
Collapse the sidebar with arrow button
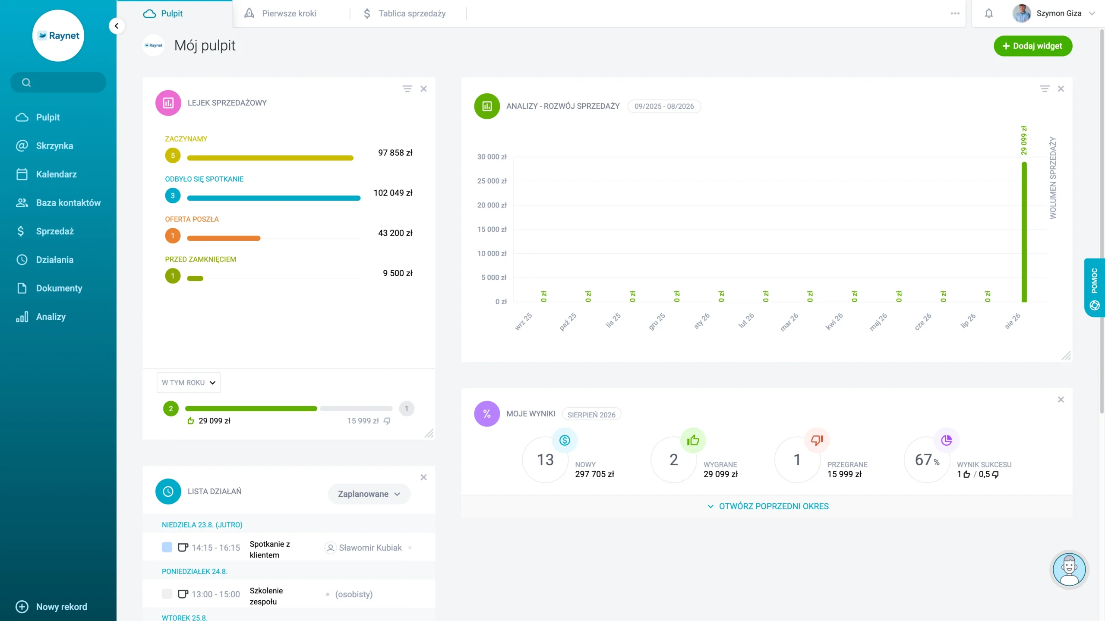click(x=116, y=26)
